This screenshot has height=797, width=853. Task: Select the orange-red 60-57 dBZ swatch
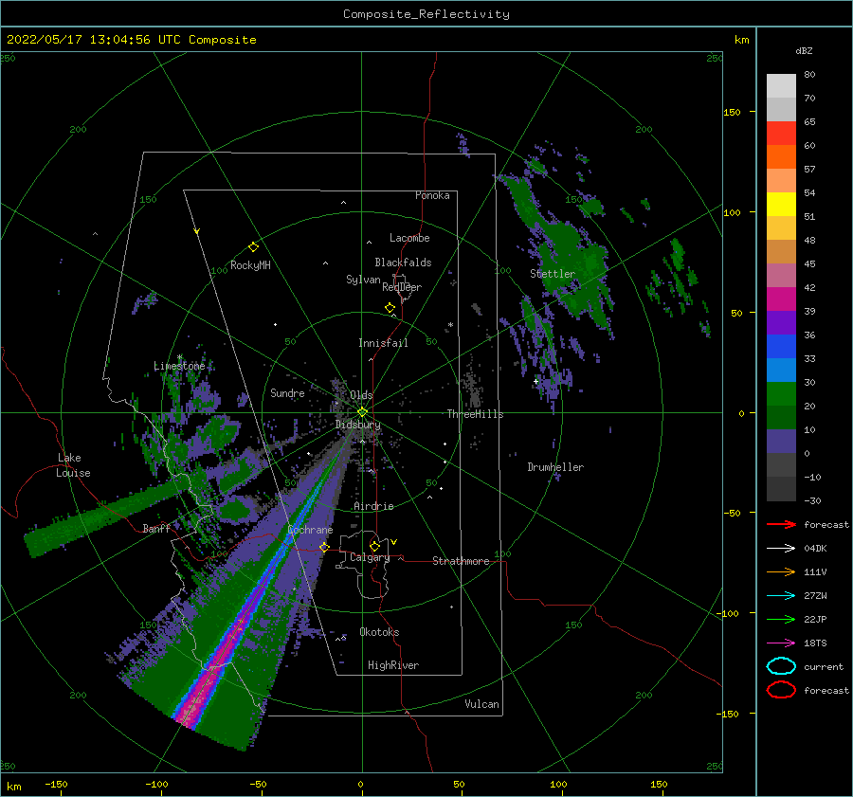781,157
